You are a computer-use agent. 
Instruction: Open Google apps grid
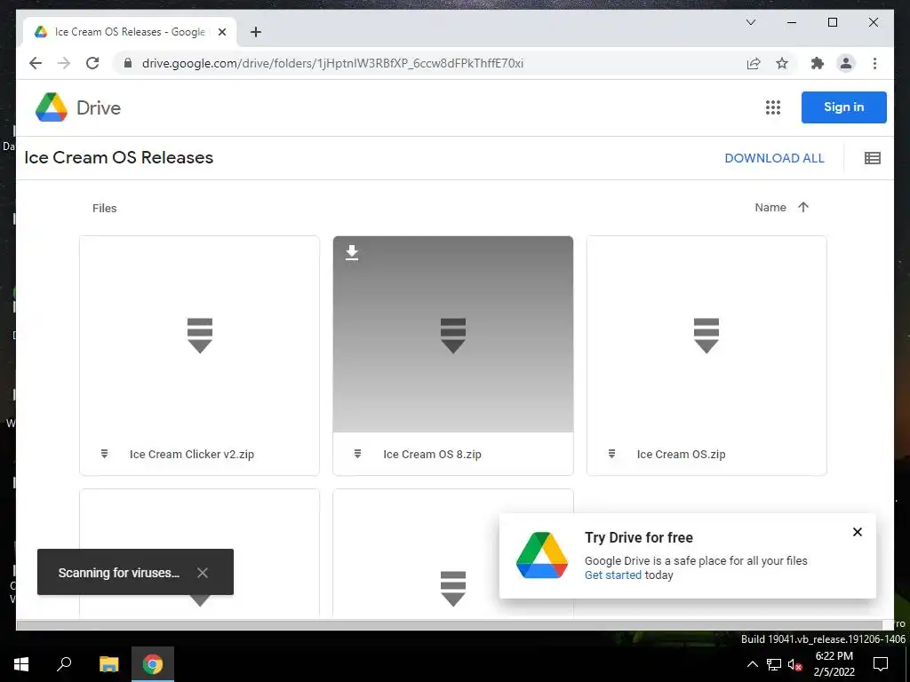point(772,107)
